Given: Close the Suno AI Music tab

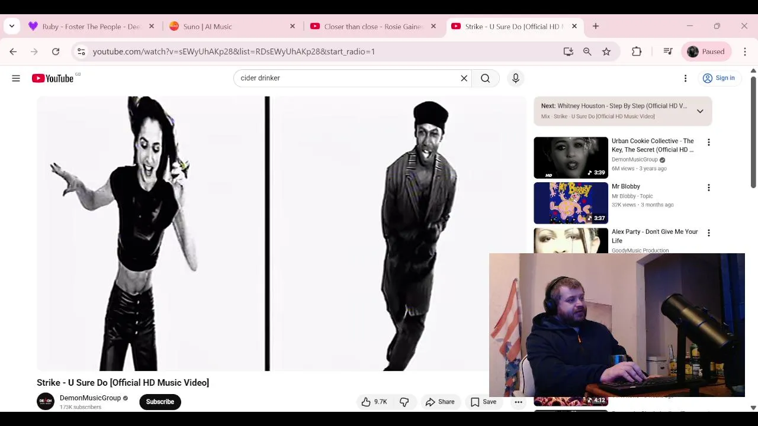Looking at the screenshot, I should 293,27.
